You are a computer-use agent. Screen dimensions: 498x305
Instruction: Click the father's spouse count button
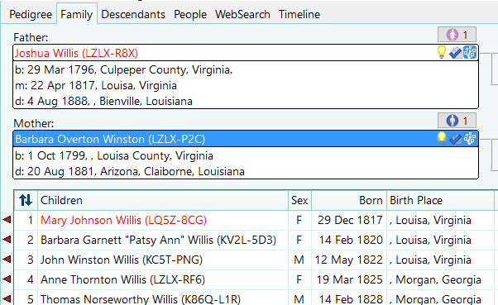(457, 34)
